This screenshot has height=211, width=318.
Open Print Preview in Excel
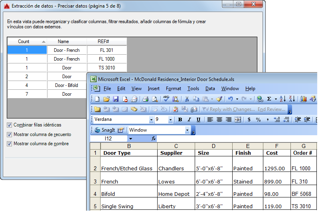click(x=155, y=99)
